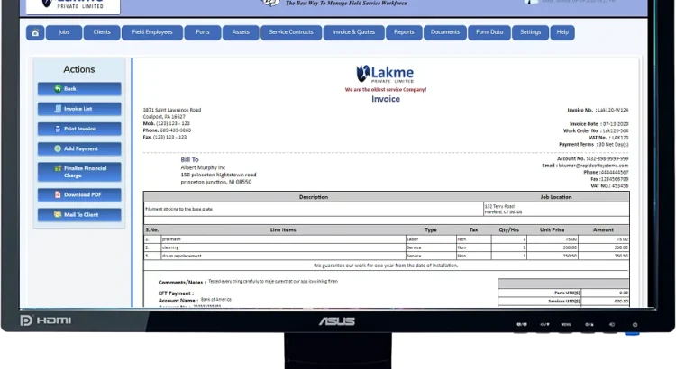Click the Description column header
The image size is (676, 369).
(314, 197)
